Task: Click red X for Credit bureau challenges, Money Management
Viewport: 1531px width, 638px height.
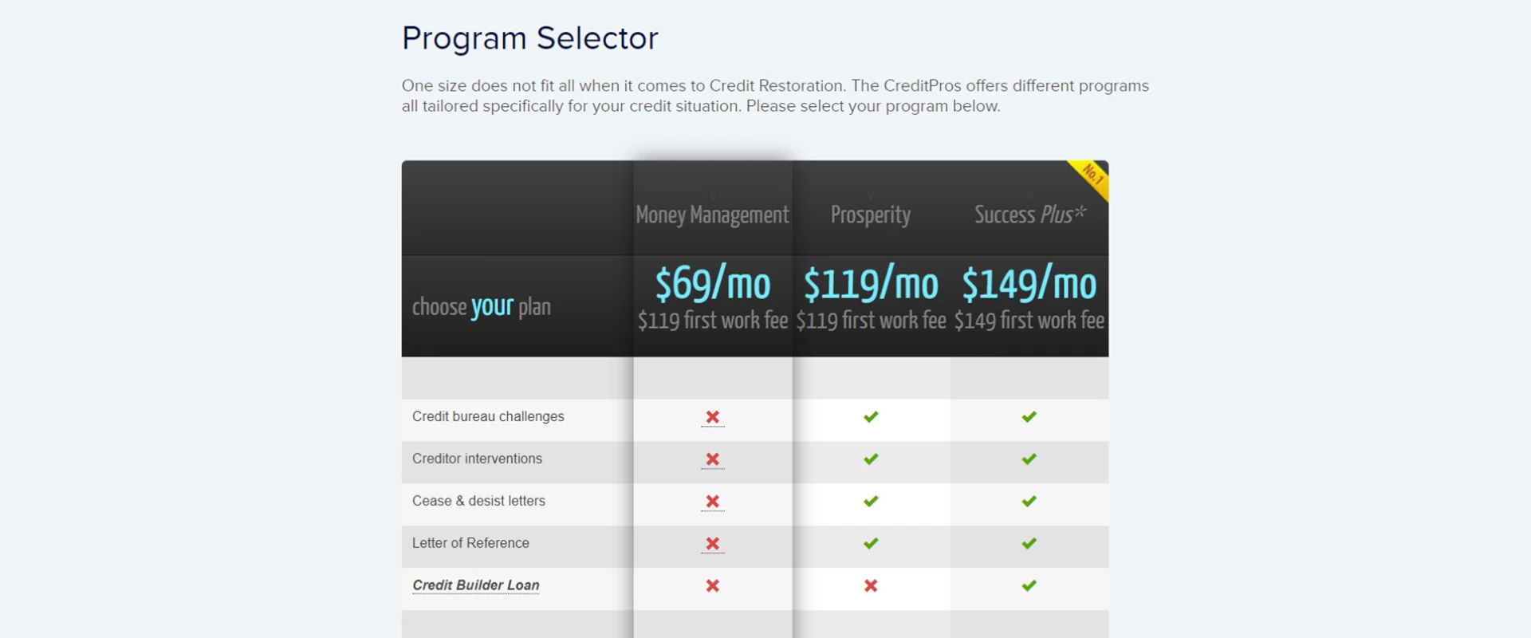Action: click(x=713, y=417)
